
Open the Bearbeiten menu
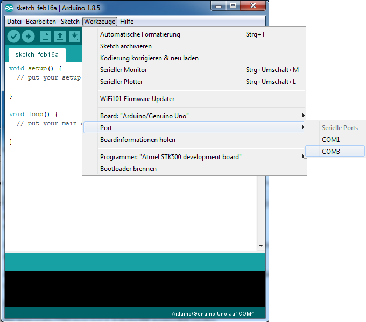pos(41,22)
